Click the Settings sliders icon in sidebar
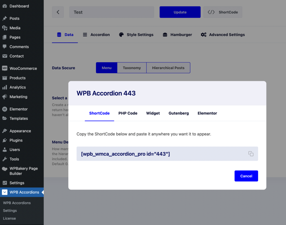 click(5, 183)
